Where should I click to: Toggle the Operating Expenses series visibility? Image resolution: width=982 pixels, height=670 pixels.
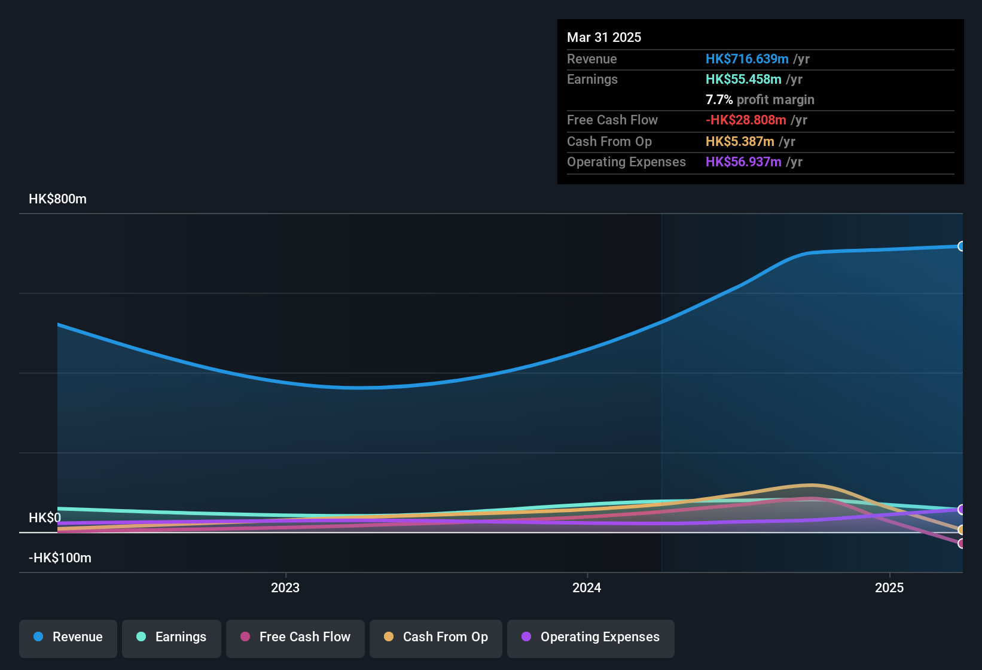coord(590,637)
